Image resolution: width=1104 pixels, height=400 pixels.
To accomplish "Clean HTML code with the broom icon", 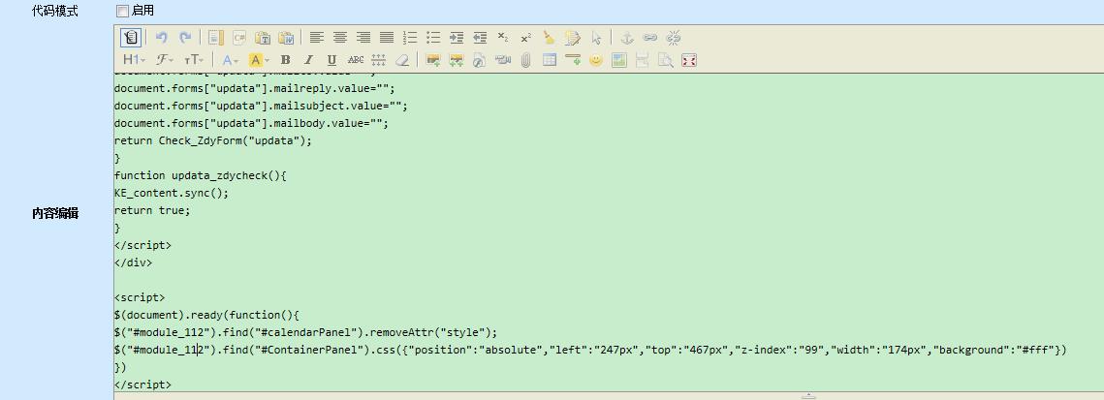I will (x=550, y=38).
